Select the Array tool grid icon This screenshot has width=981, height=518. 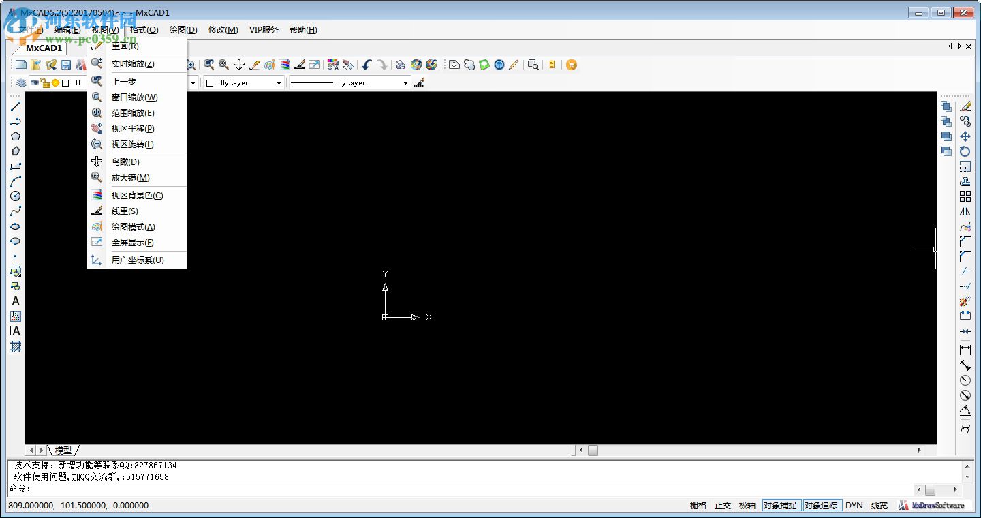[x=965, y=196]
